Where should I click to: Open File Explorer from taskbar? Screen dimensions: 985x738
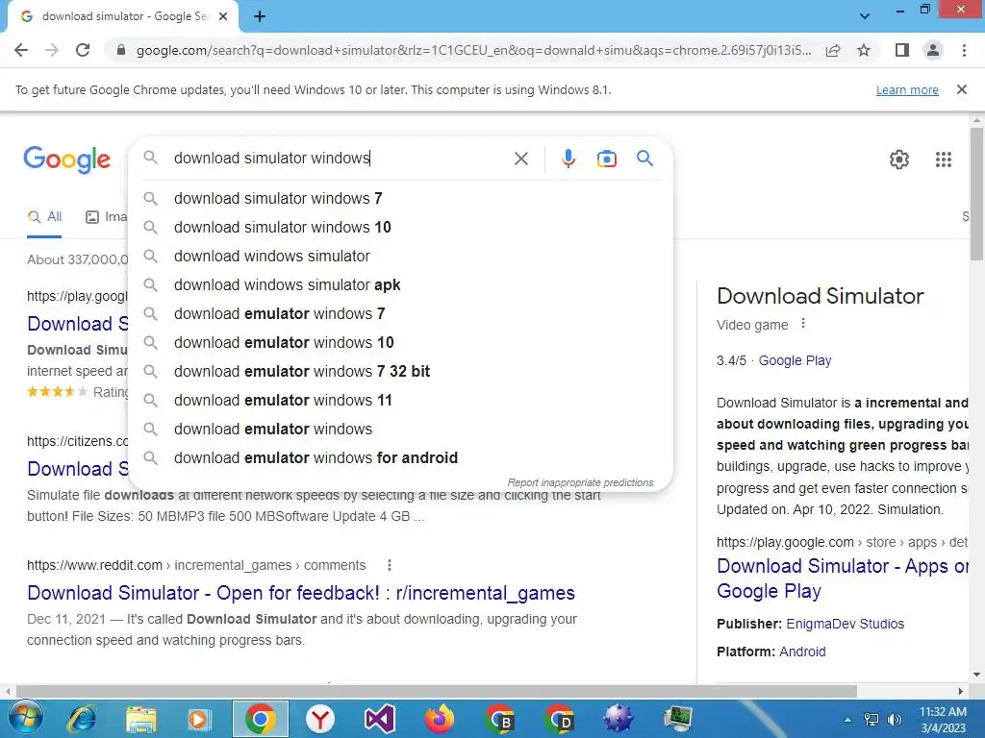(140, 719)
